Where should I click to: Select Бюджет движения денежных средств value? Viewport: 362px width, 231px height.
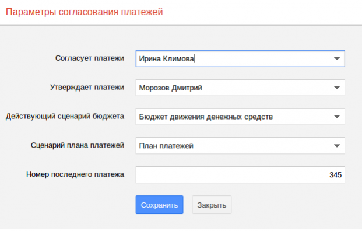(x=206, y=117)
